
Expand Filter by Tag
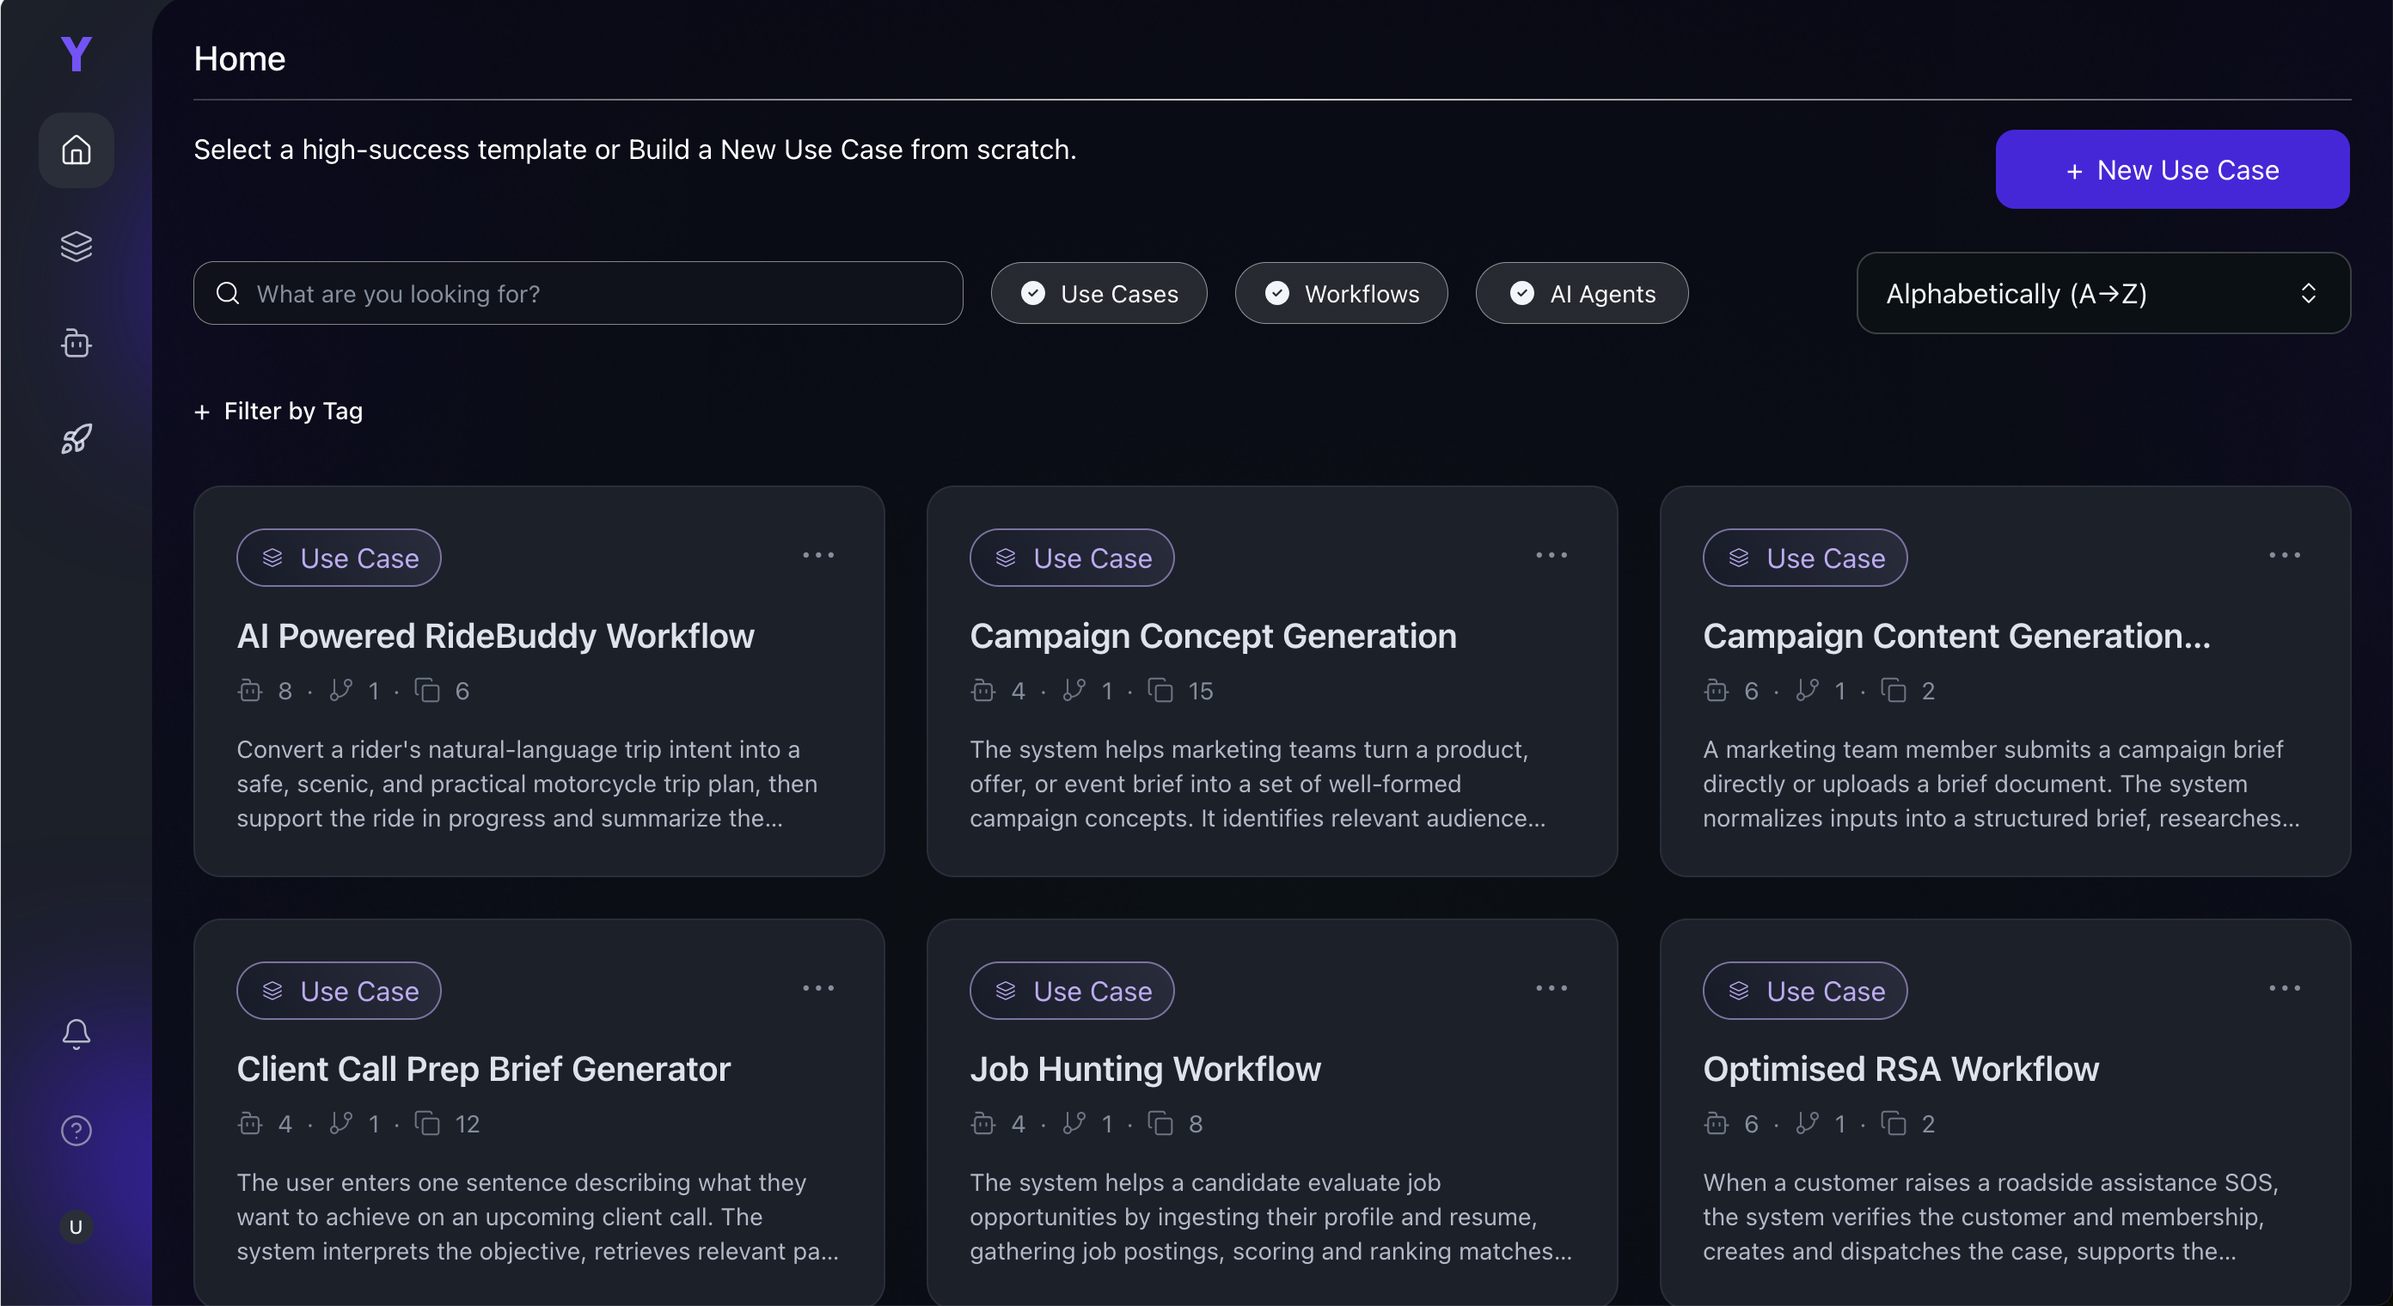click(278, 411)
